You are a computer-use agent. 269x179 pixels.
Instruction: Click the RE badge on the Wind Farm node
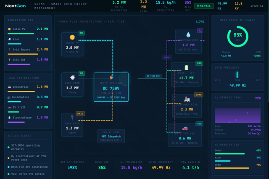pos(82,74)
